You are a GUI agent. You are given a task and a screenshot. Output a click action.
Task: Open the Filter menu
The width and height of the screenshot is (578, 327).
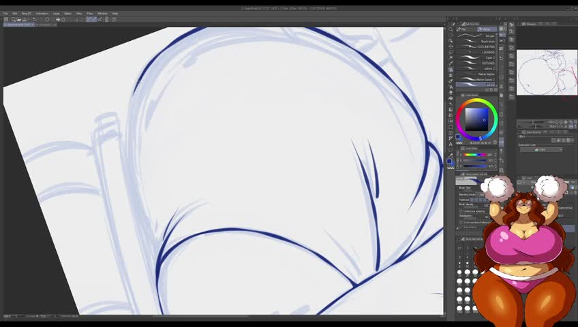[x=89, y=14]
